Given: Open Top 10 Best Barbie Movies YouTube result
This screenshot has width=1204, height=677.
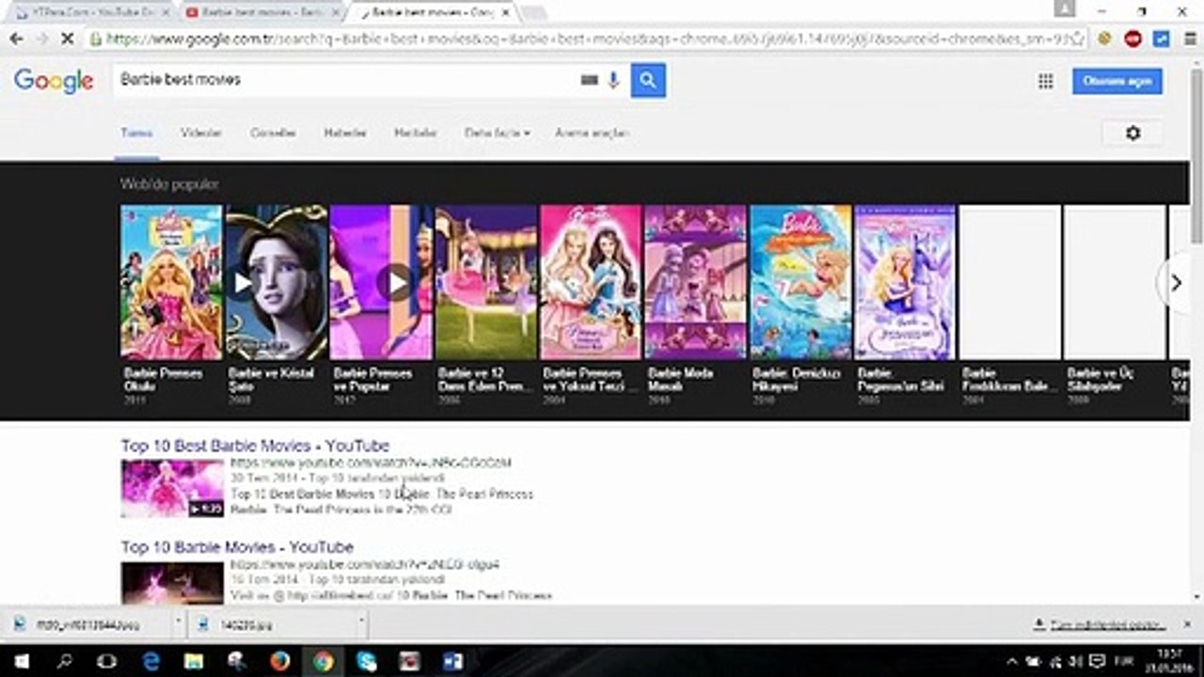Looking at the screenshot, I should [x=255, y=446].
